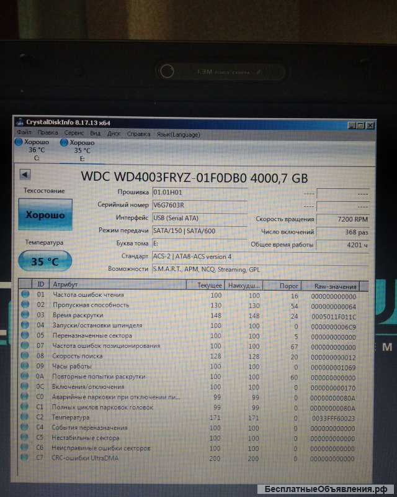The image size is (397, 497).
Task: Open the Файл menu
Action: (24, 132)
